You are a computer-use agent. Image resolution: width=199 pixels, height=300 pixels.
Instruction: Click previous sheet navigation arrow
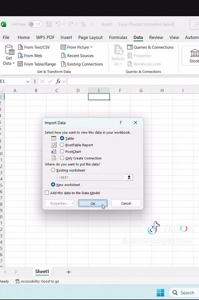[x=5, y=272]
